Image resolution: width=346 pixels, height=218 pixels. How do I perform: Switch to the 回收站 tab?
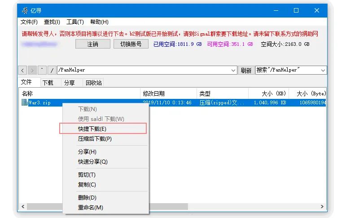(94, 83)
